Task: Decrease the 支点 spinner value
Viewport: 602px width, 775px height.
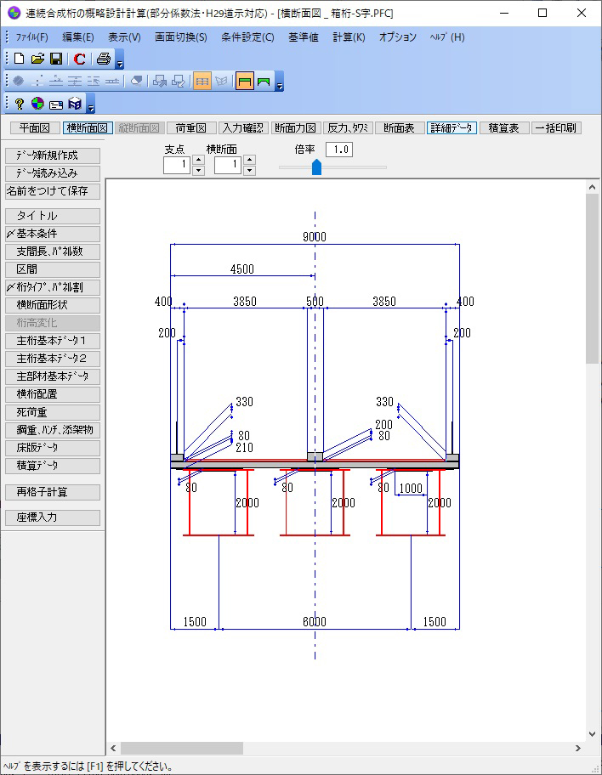Action: (198, 170)
